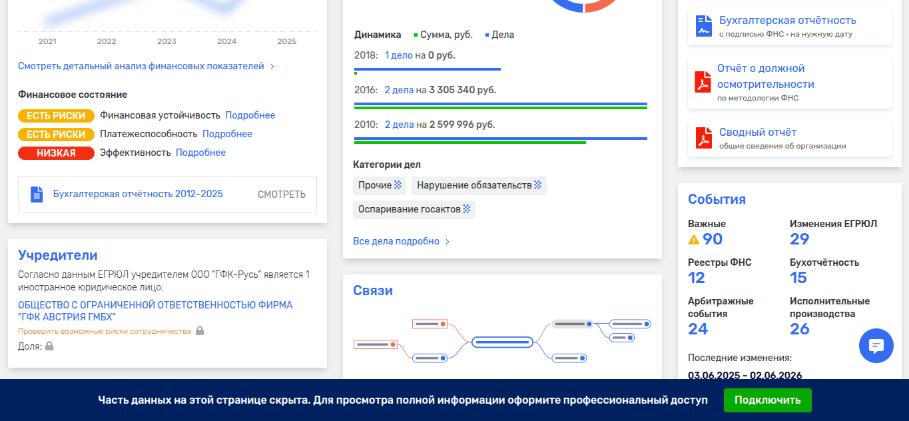The image size is (909, 421).
Task: Click the lock icon next to Проверить возможные риски сотрудничества
Action: (x=200, y=330)
